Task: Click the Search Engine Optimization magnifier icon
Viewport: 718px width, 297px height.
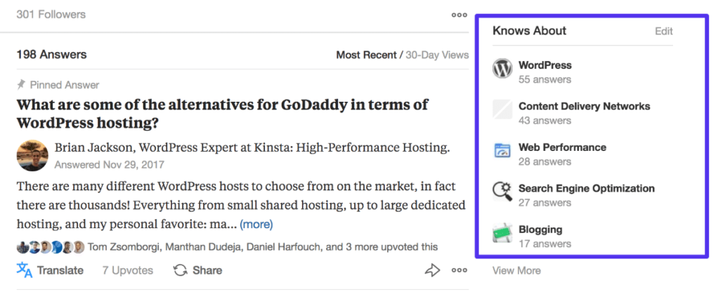Action: pyautogui.click(x=502, y=191)
